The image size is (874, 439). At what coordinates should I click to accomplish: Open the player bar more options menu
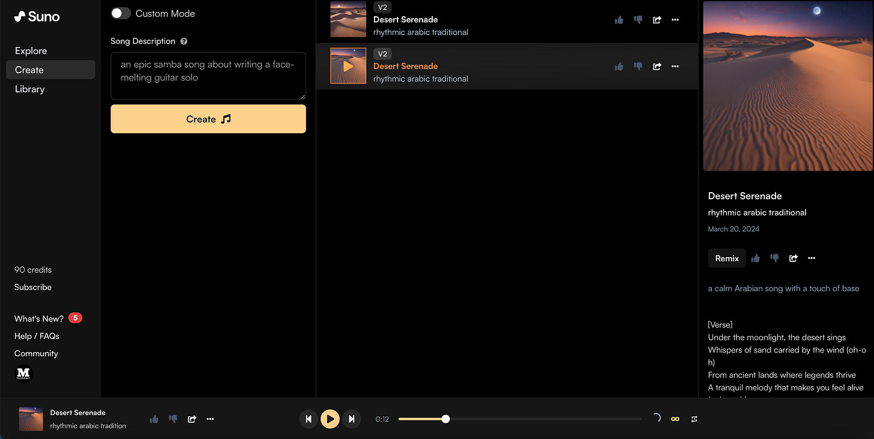click(209, 419)
